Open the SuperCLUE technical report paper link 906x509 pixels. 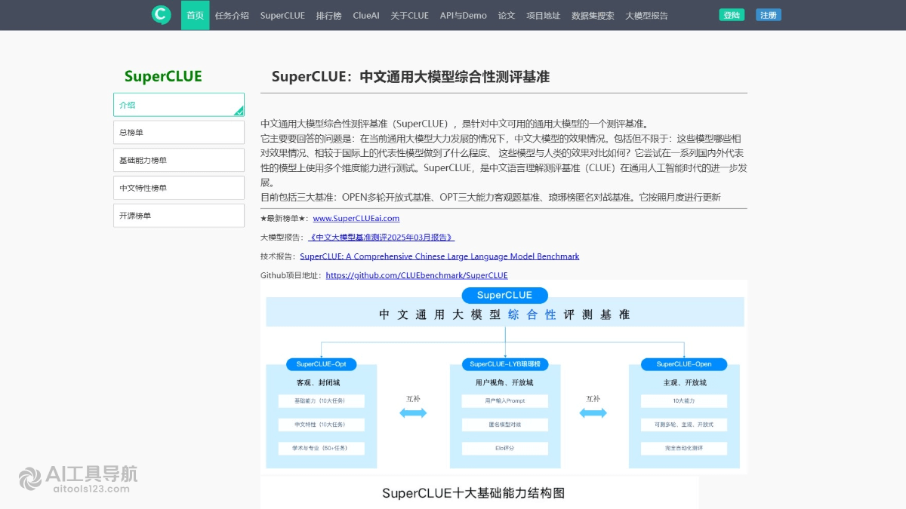[439, 256]
